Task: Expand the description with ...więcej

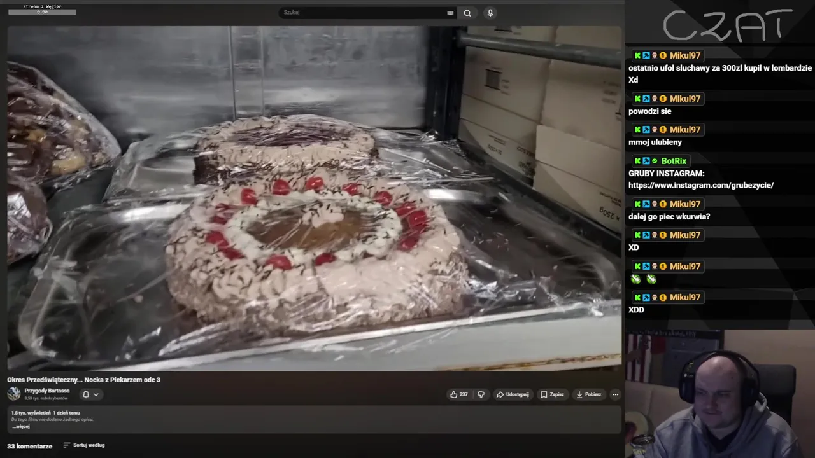Action: 21,426
